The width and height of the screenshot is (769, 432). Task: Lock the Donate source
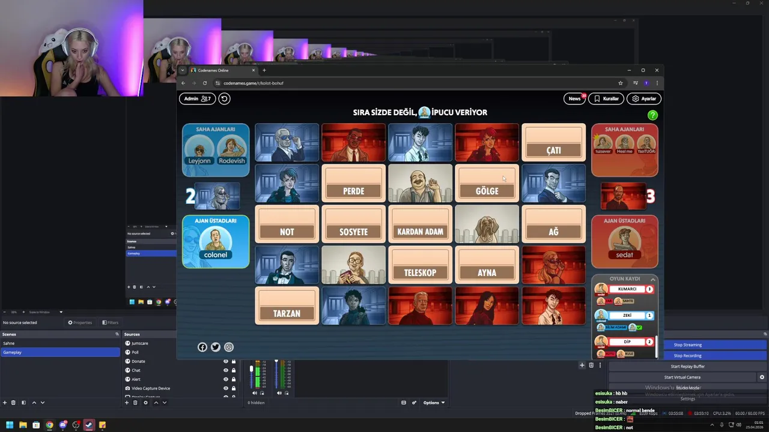tap(234, 361)
